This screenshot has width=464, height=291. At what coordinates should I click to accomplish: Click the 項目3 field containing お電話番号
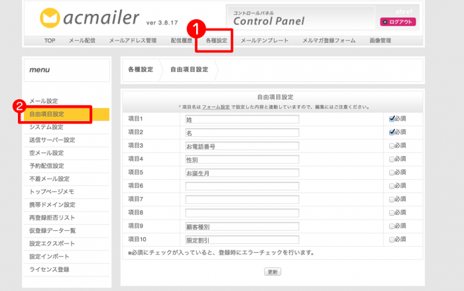(x=242, y=146)
